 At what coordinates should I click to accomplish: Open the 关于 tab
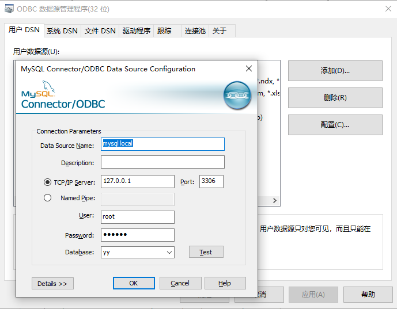coord(222,31)
